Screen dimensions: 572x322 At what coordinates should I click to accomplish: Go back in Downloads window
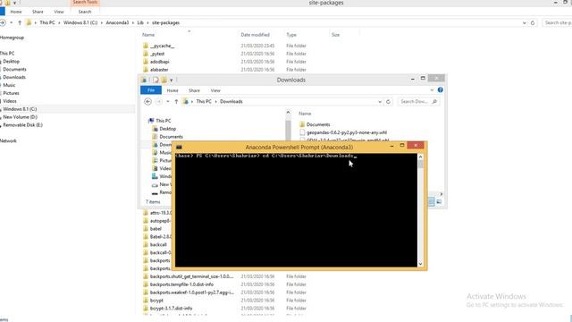tap(147, 101)
